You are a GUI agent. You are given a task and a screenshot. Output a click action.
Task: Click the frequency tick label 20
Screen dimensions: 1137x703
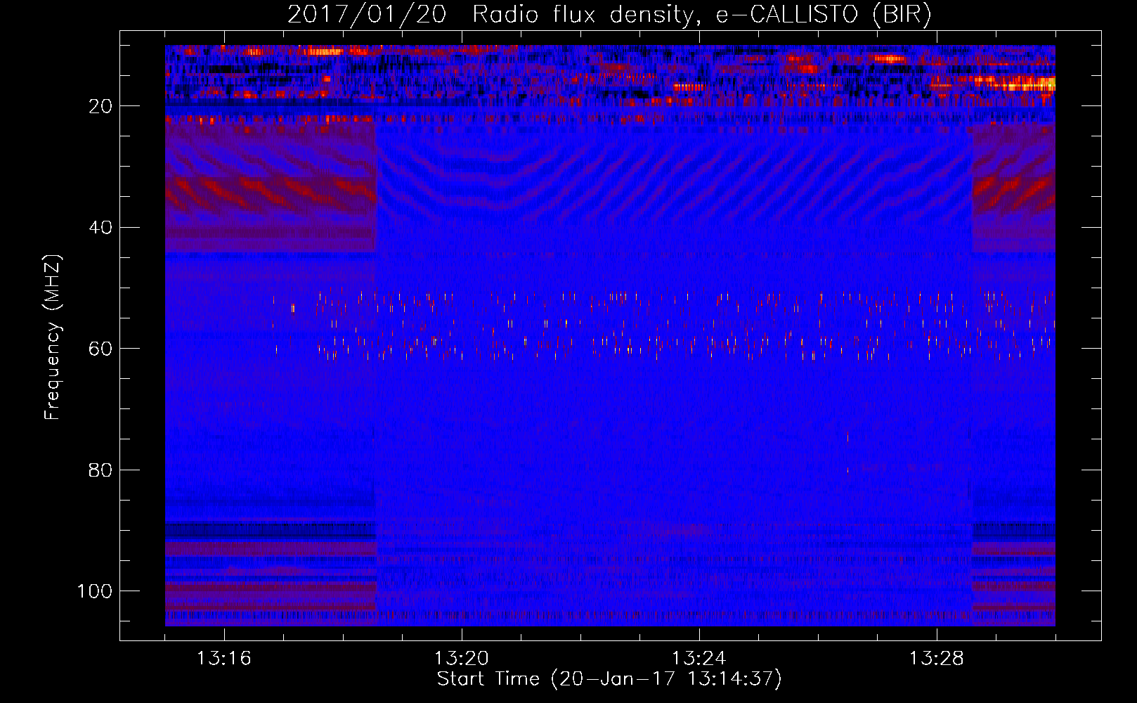[x=100, y=106]
